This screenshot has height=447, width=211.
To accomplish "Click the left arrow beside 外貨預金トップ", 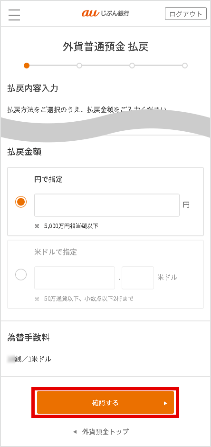I will point(75,432).
